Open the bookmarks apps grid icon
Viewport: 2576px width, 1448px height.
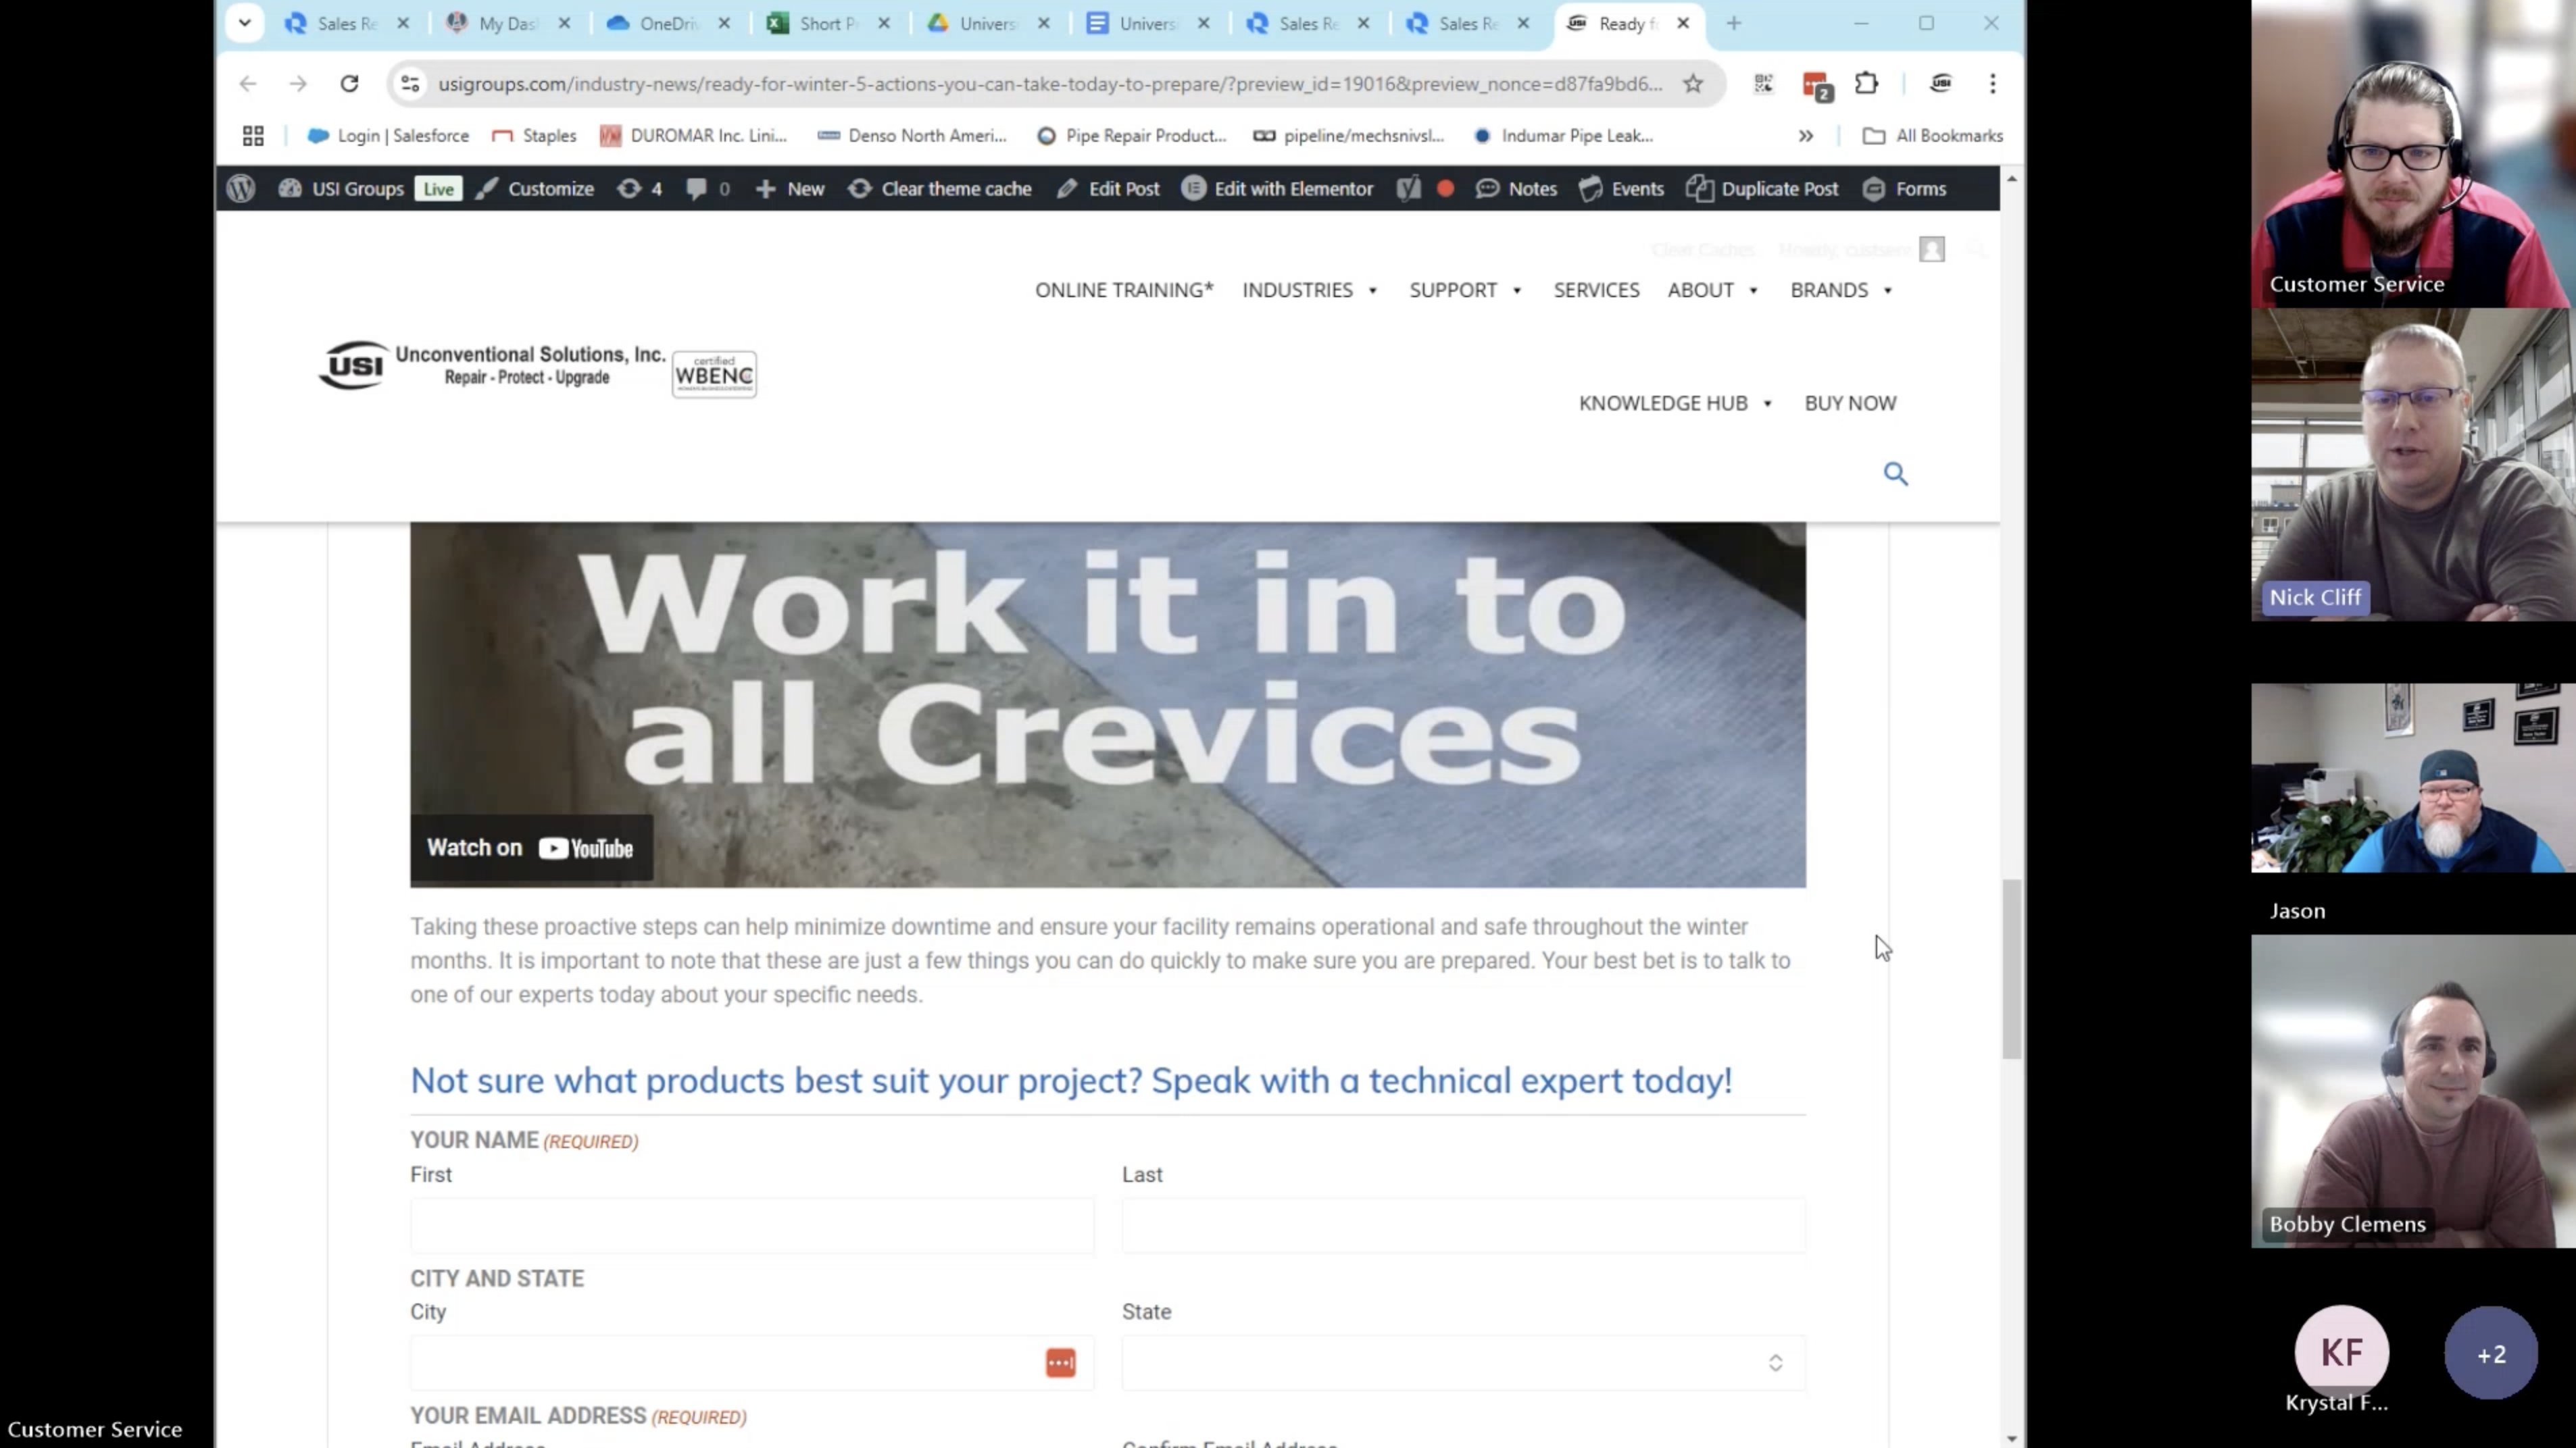click(x=253, y=136)
